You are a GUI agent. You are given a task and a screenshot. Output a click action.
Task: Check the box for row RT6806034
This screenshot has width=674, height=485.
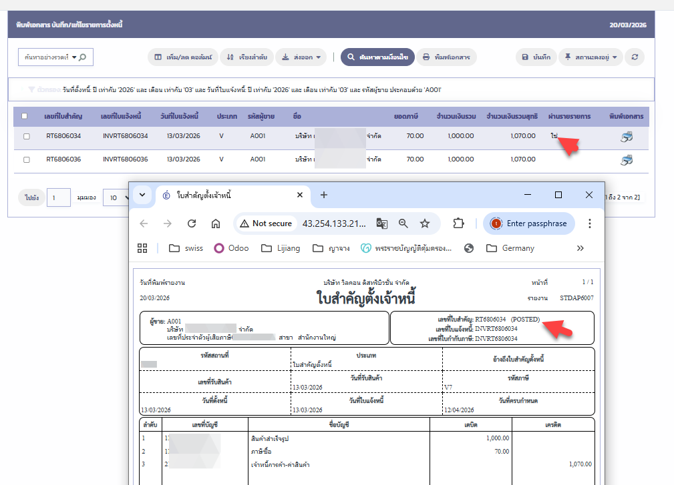click(x=27, y=137)
